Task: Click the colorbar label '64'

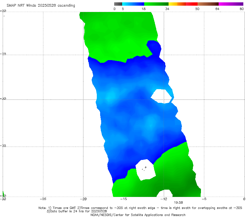Action: pyautogui.click(x=217, y=9)
